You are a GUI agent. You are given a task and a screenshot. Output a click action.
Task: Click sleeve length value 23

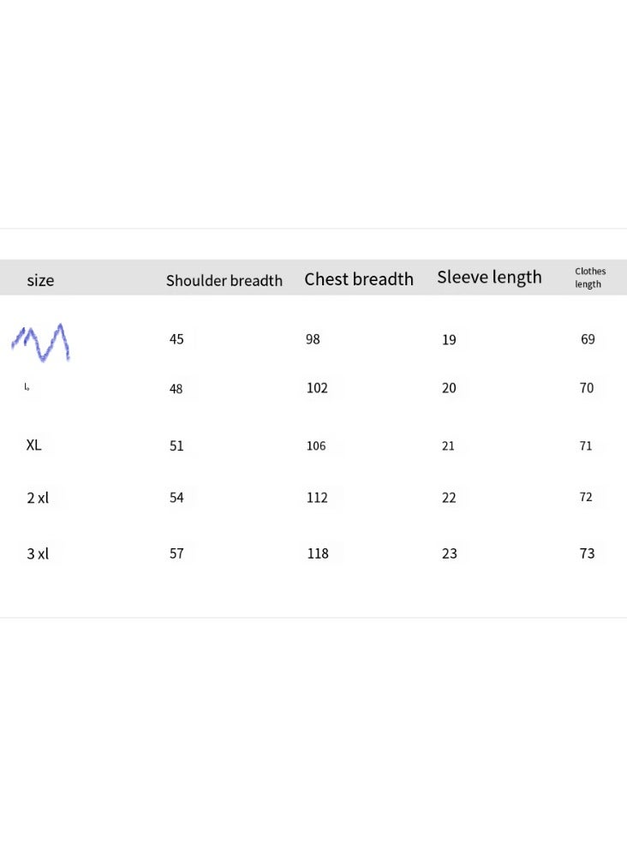pyautogui.click(x=449, y=554)
